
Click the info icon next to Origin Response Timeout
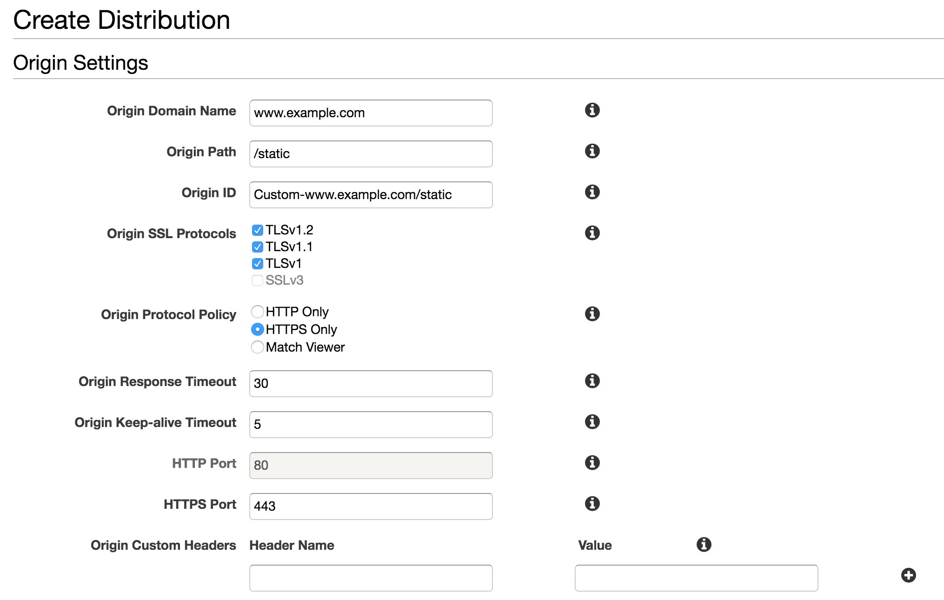pyautogui.click(x=591, y=381)
